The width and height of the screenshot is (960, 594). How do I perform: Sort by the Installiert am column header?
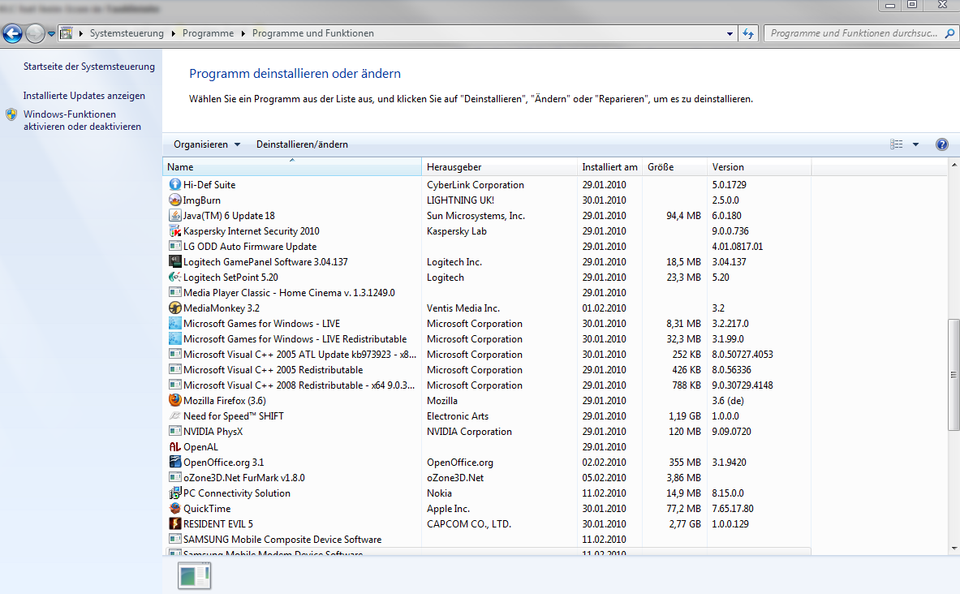609,166
